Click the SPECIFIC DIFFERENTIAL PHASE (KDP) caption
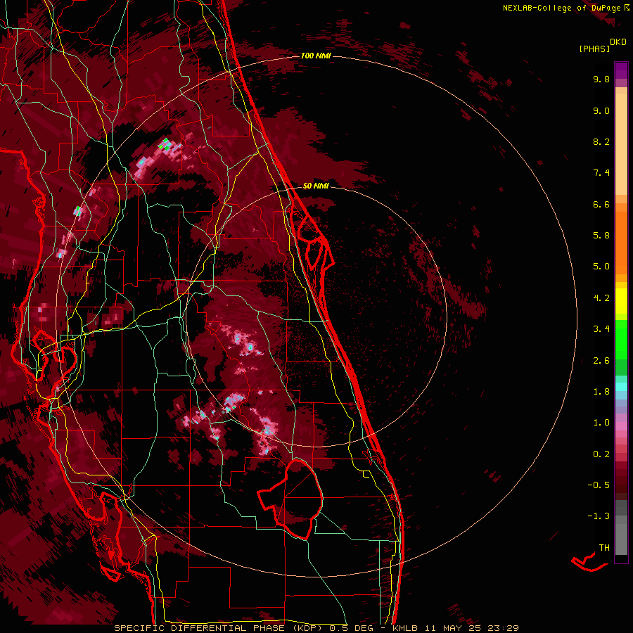 (x=220, y=628)
